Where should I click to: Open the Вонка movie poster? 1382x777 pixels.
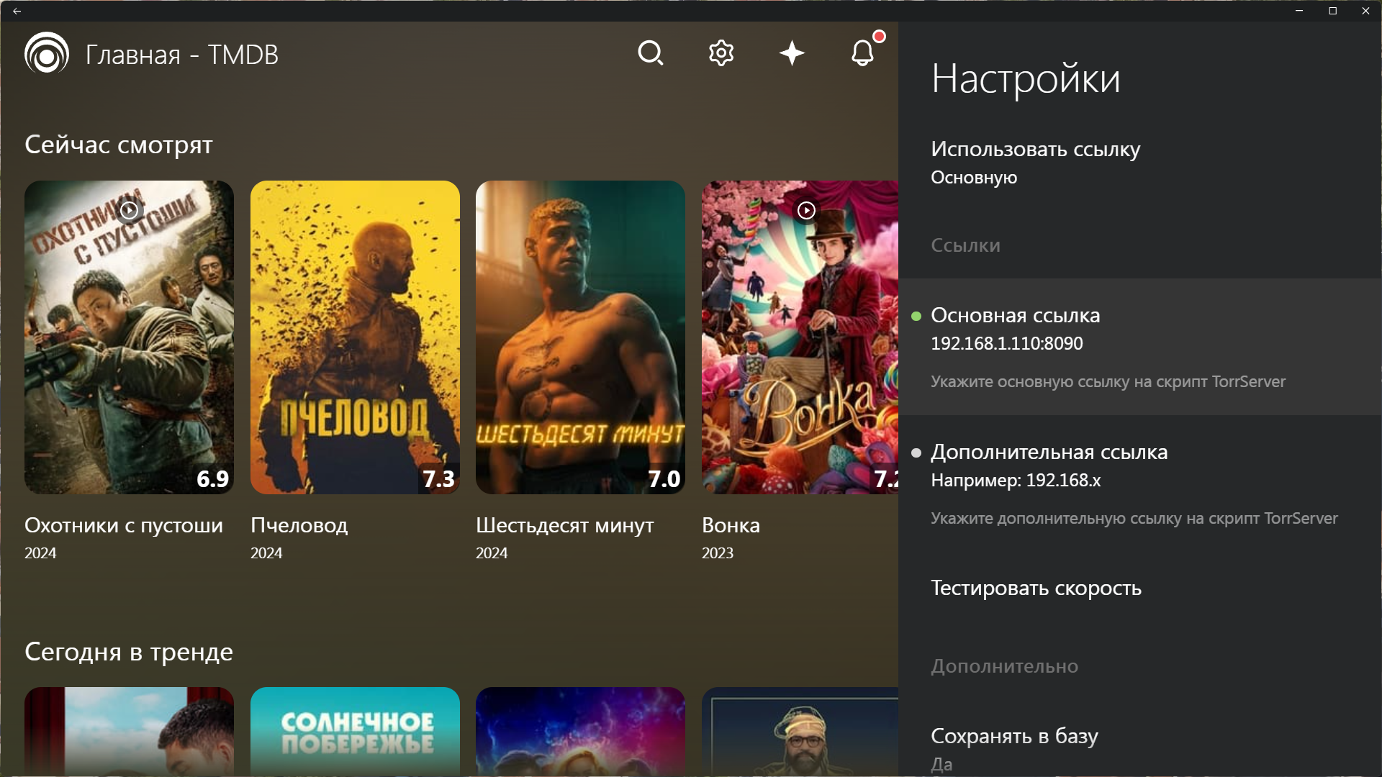pos(800,337)
